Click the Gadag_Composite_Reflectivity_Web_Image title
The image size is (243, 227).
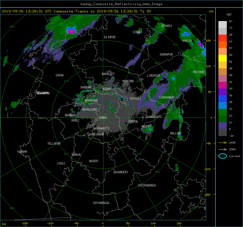coord(121,4)
